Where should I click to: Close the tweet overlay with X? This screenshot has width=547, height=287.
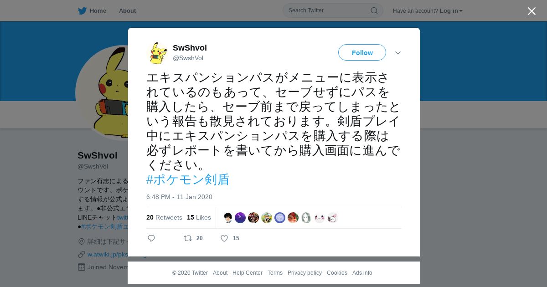(x=532, y=11)
